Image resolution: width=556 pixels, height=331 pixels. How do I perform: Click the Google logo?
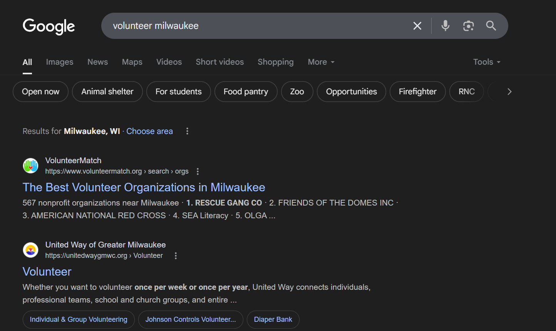[49, 26]
